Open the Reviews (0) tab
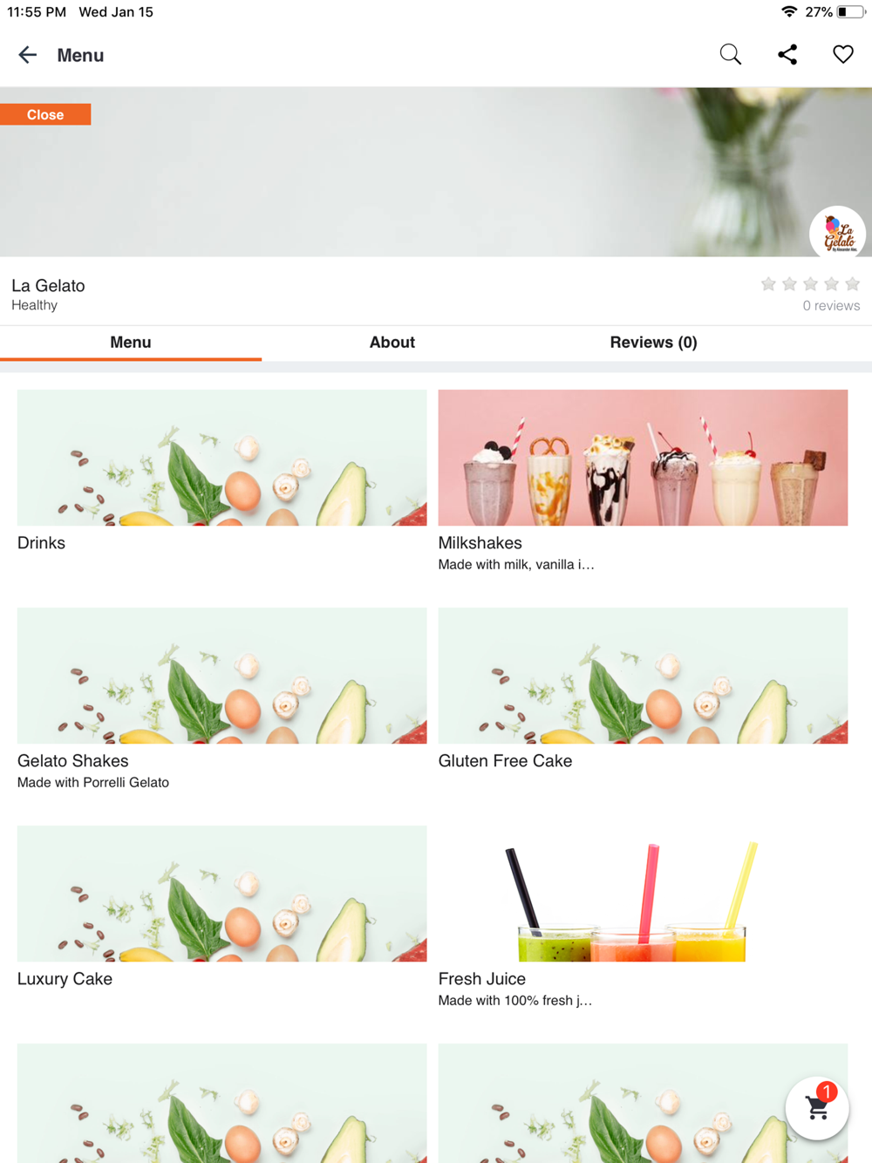872x1163 pixels. [654, 343]
